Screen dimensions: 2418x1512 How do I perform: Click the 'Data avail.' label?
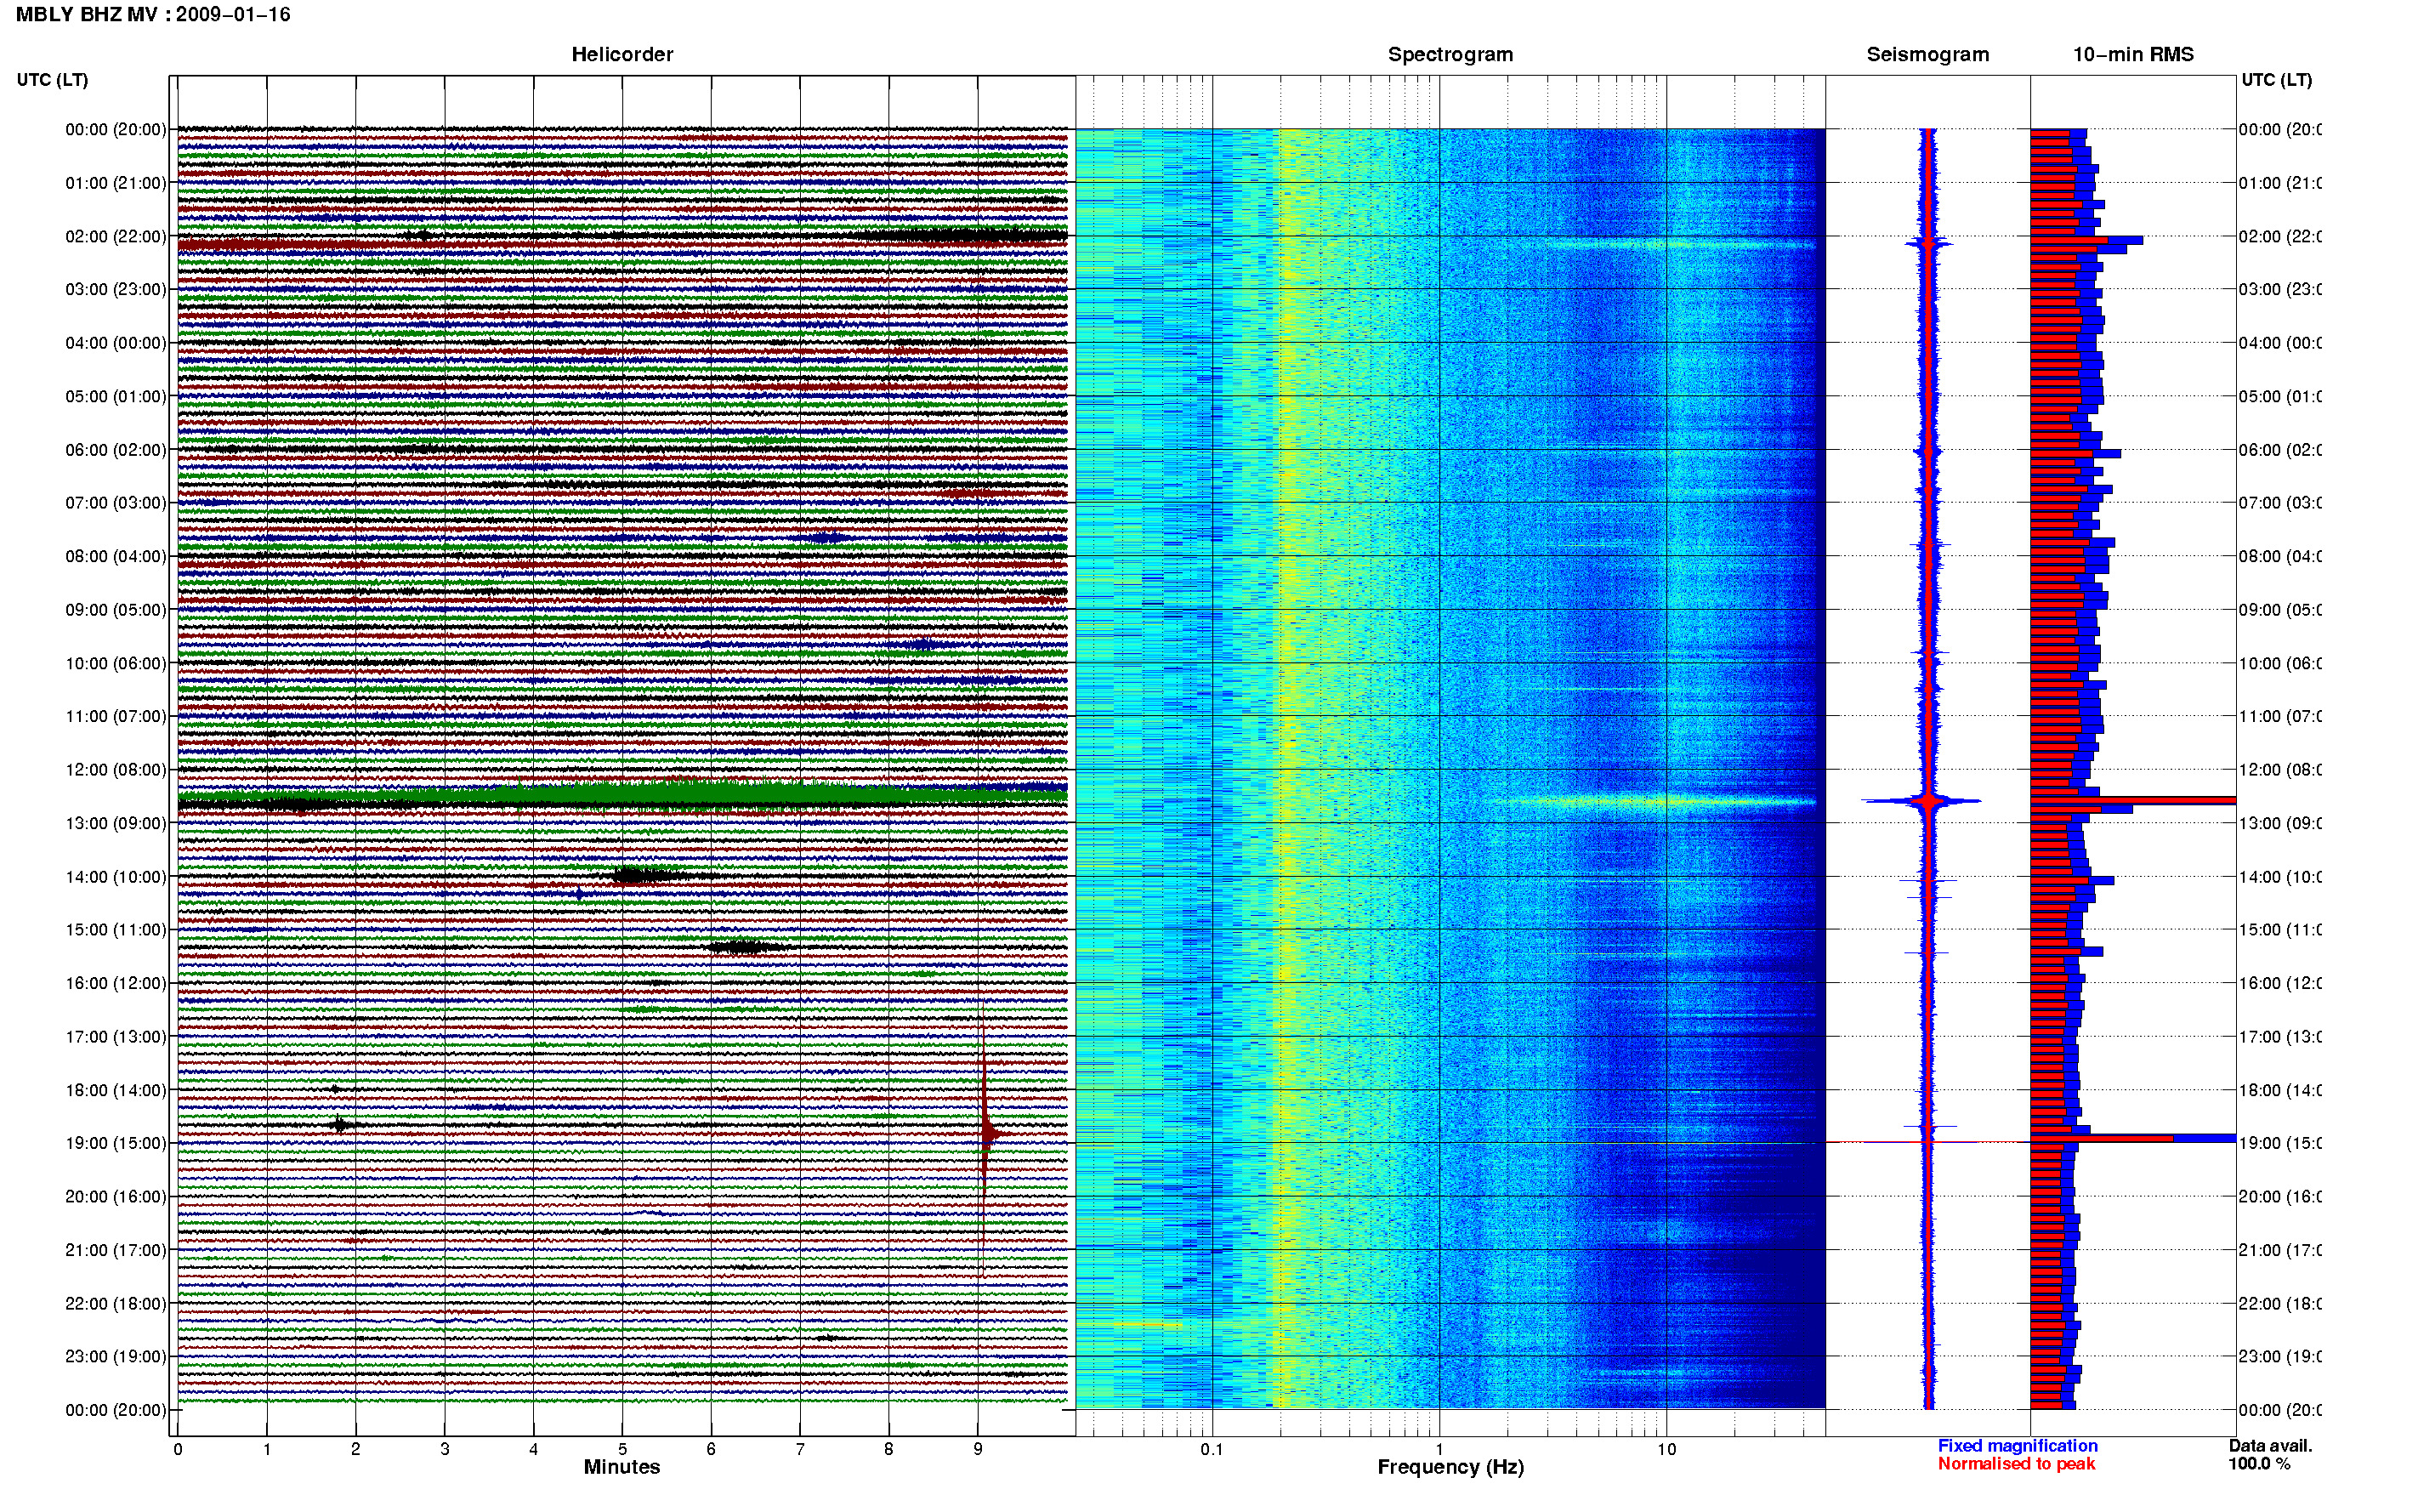tap(2270, 1446)
